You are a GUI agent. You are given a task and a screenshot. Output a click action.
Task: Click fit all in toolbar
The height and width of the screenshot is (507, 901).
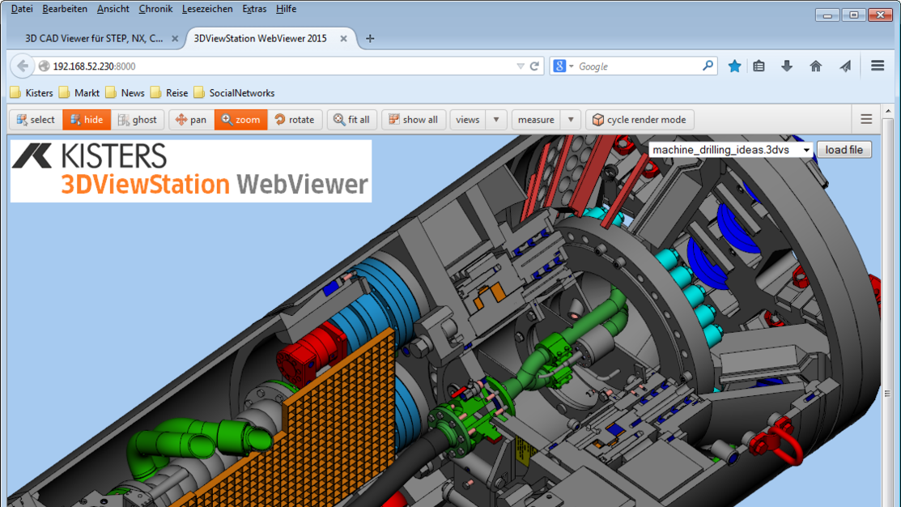(x=351, y=120)
